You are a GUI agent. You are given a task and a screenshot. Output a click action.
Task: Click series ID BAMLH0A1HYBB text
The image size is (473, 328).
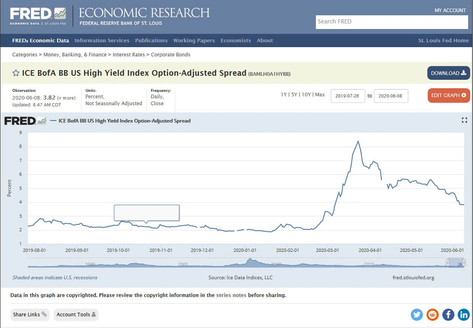[x=269, y=74]
